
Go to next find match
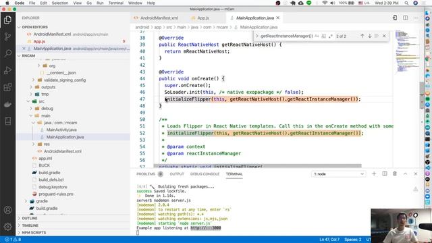(x=370, y=36)
